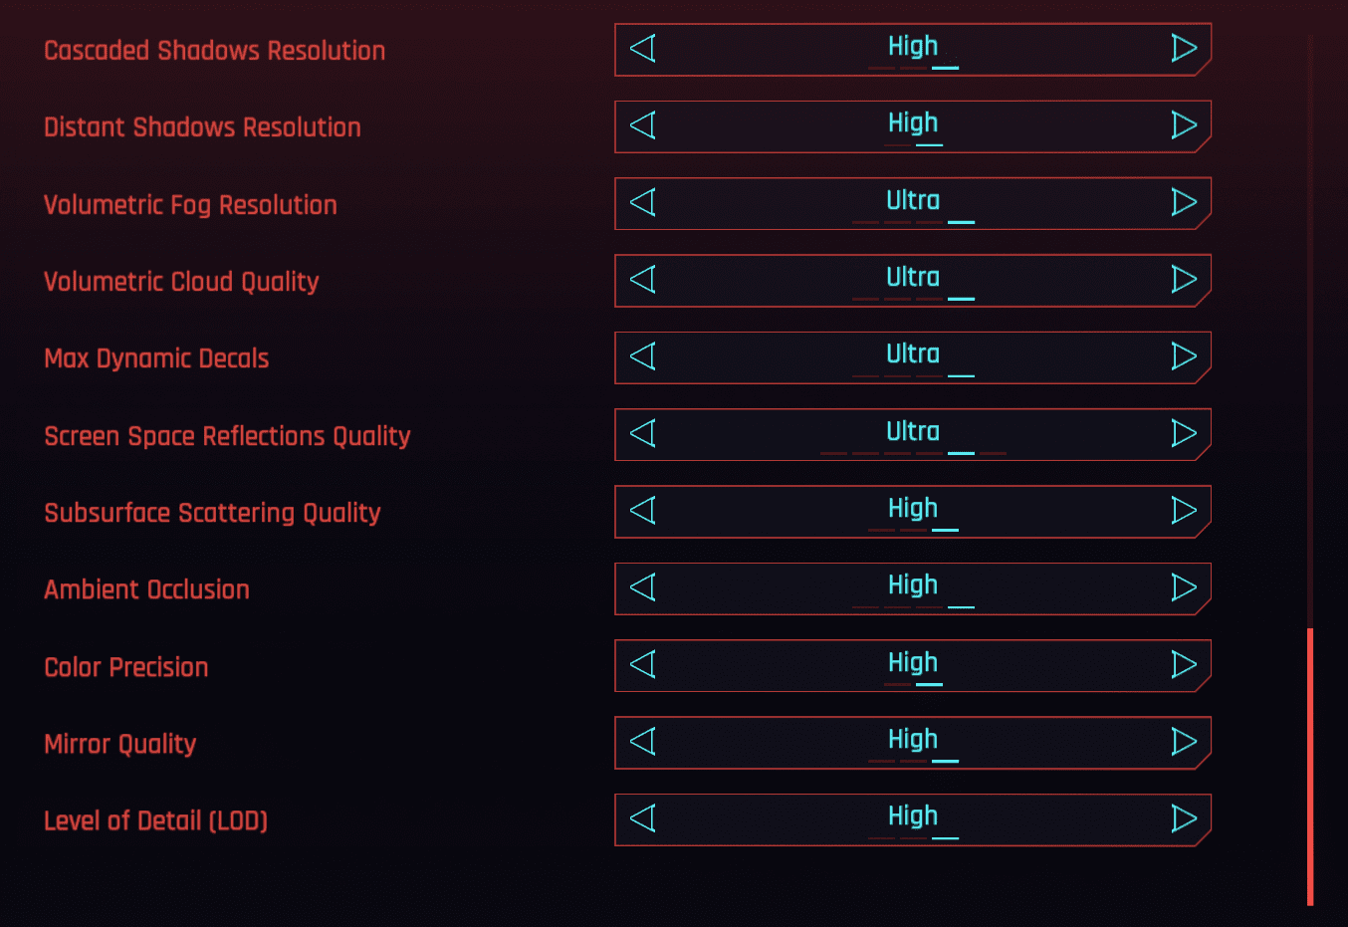Viewport: 1348px width, 927px height.
Task: Increase Mirror Quality with right arrow
Action: coord(1183,742)
